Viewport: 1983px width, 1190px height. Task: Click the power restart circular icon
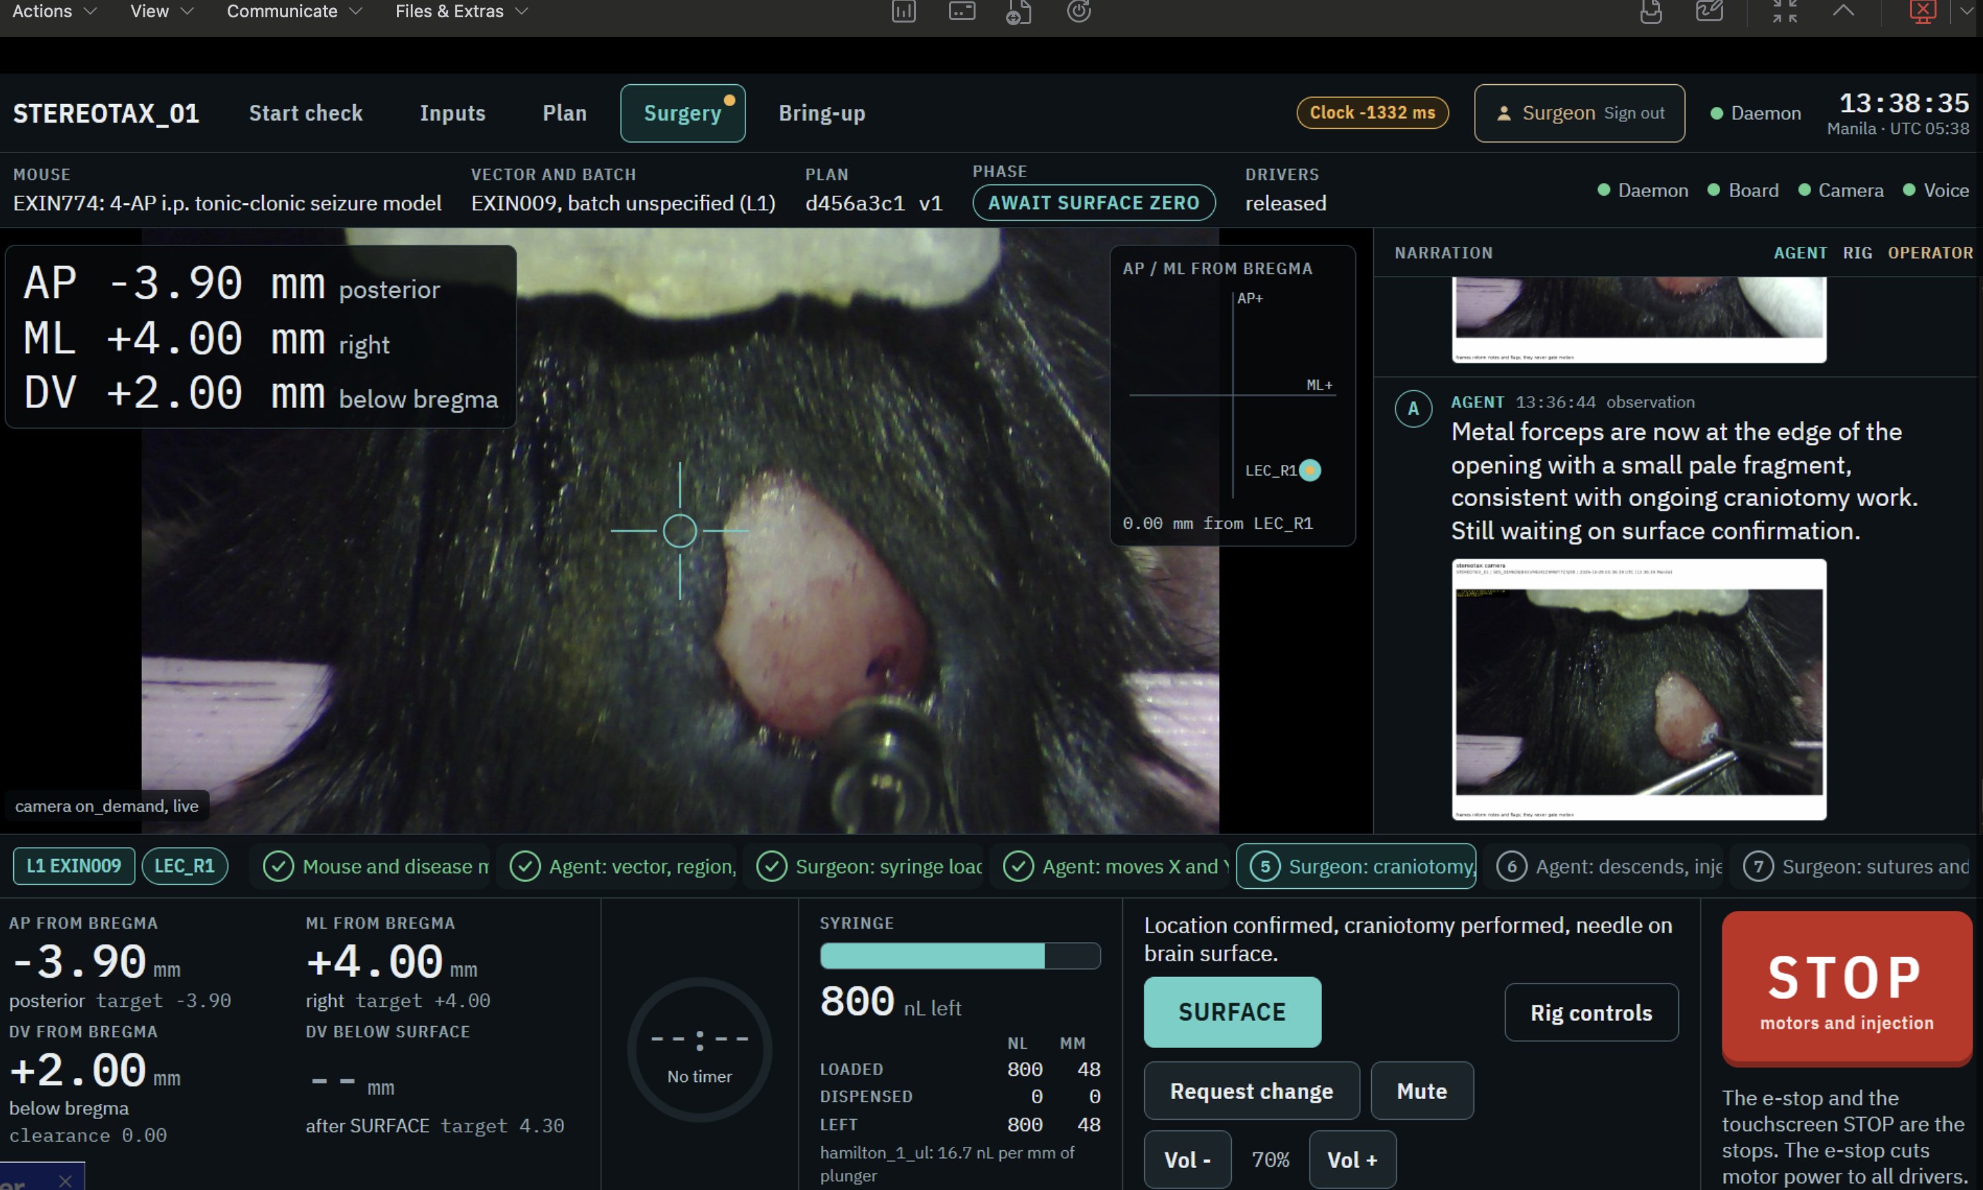1079,11
